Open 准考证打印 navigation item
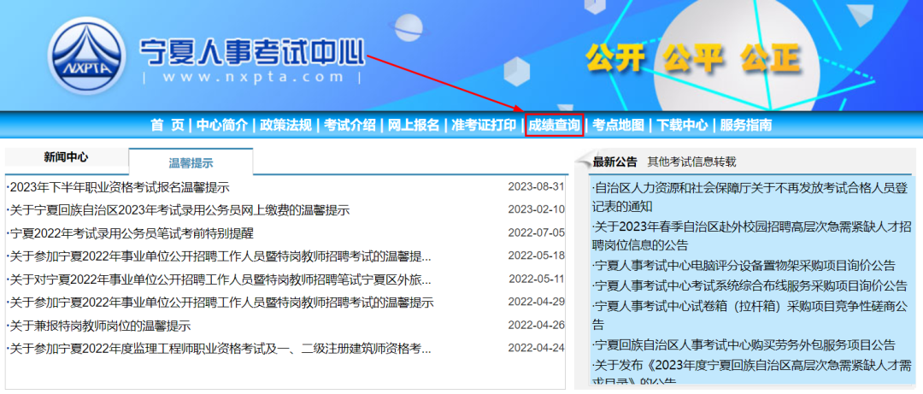 coord(483,125)
